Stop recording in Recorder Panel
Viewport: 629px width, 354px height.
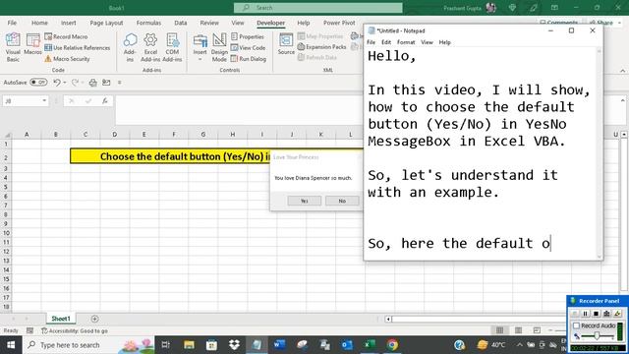pyautogui.click(x=597, y=314)
